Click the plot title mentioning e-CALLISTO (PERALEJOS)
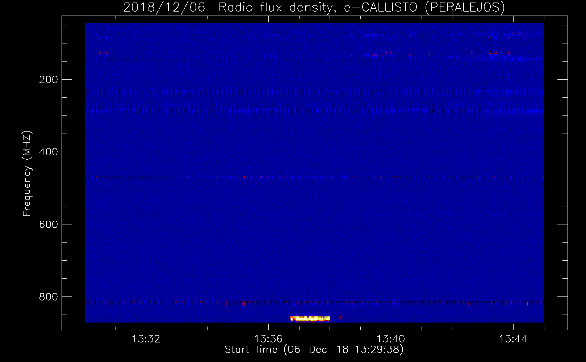Viewport: 586px width, 362px height. pyautogui.click(x=314, y=7)
